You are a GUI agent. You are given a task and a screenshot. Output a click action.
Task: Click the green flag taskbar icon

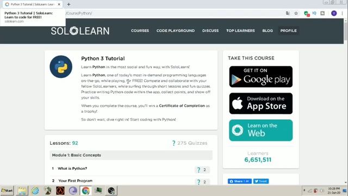point(98,191)
